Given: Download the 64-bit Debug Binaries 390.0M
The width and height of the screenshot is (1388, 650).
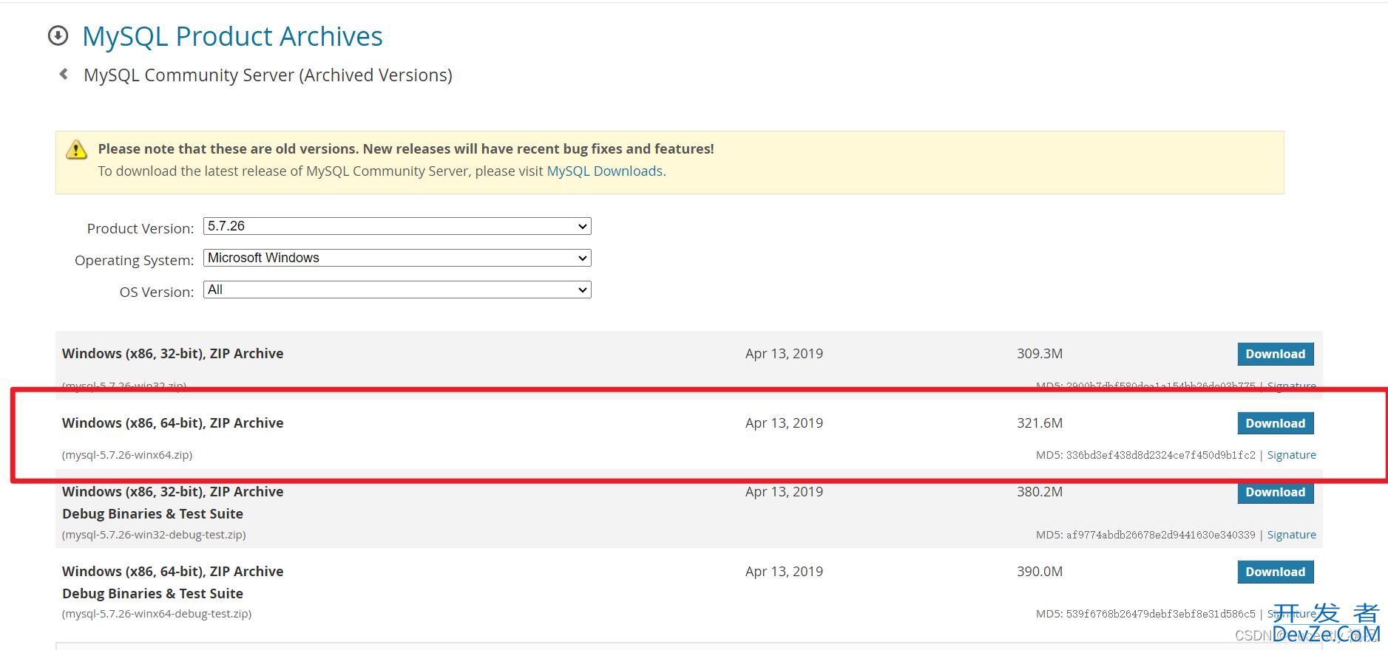Looking at the screenshot, I should pyautogui.click(x=1275, y=572).
